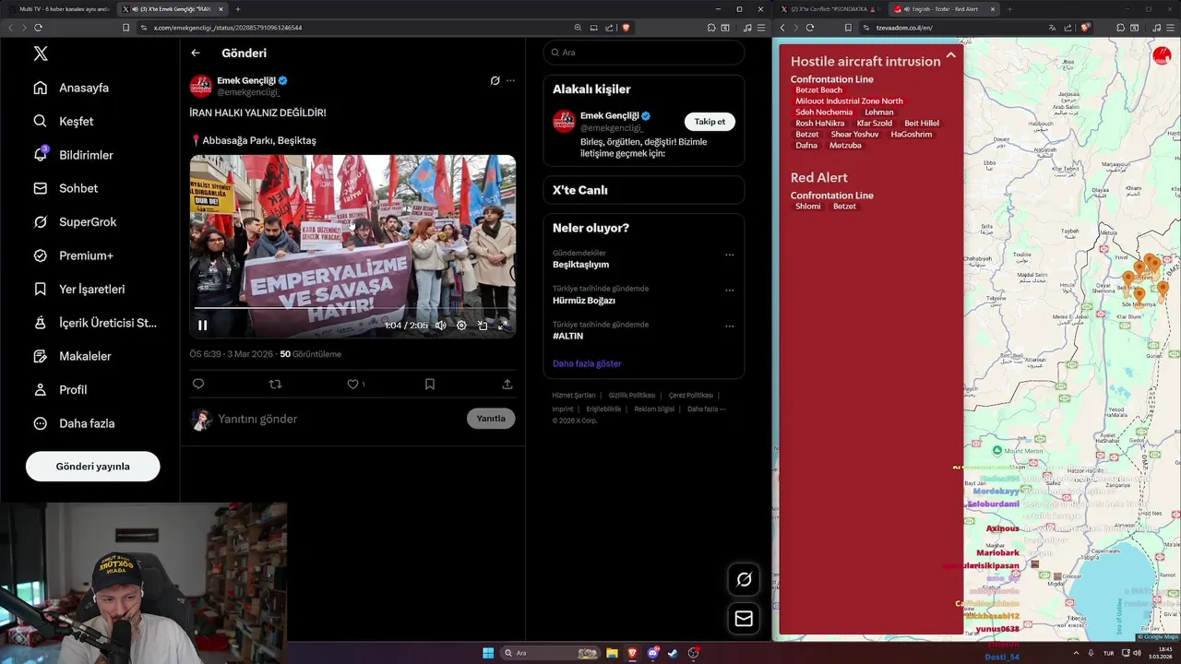Collapse the alert panel with chevron
Viewport: 1181px width, 664px height.
(x=950, y=55)
